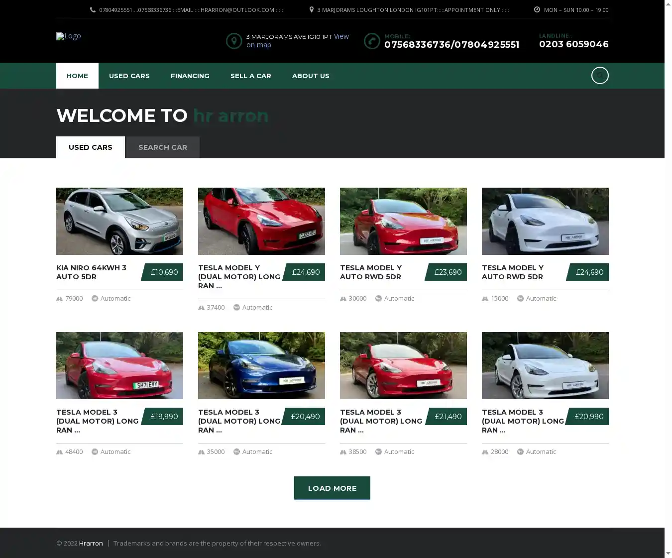The image size is (672, 558).
Task: Open the Hrarron footer link
Action: point(91,543)
